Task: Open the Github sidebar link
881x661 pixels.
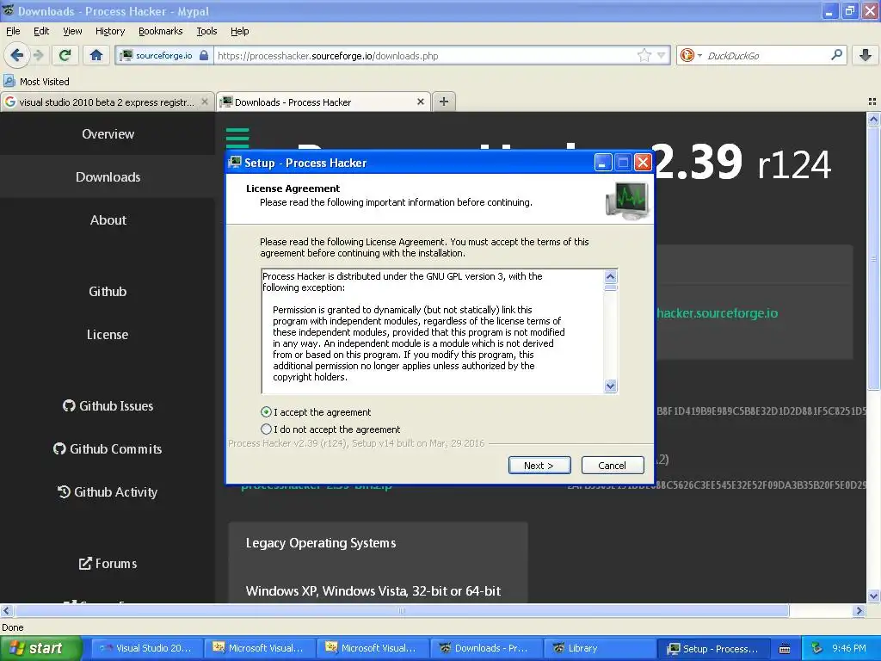Action: tap(108, 291)
